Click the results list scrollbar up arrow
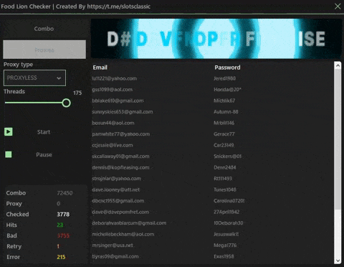This screenshot has height=267, width=344. click(x=338, y=66)
